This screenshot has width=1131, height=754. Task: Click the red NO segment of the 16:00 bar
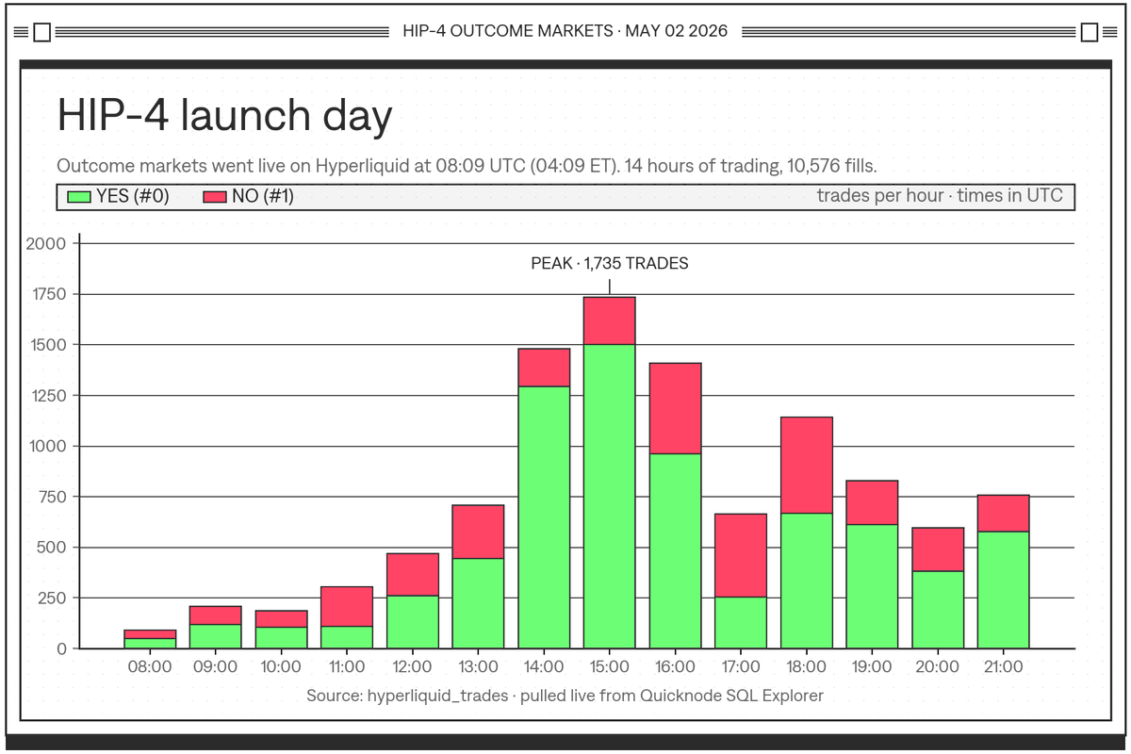[675, 408]
